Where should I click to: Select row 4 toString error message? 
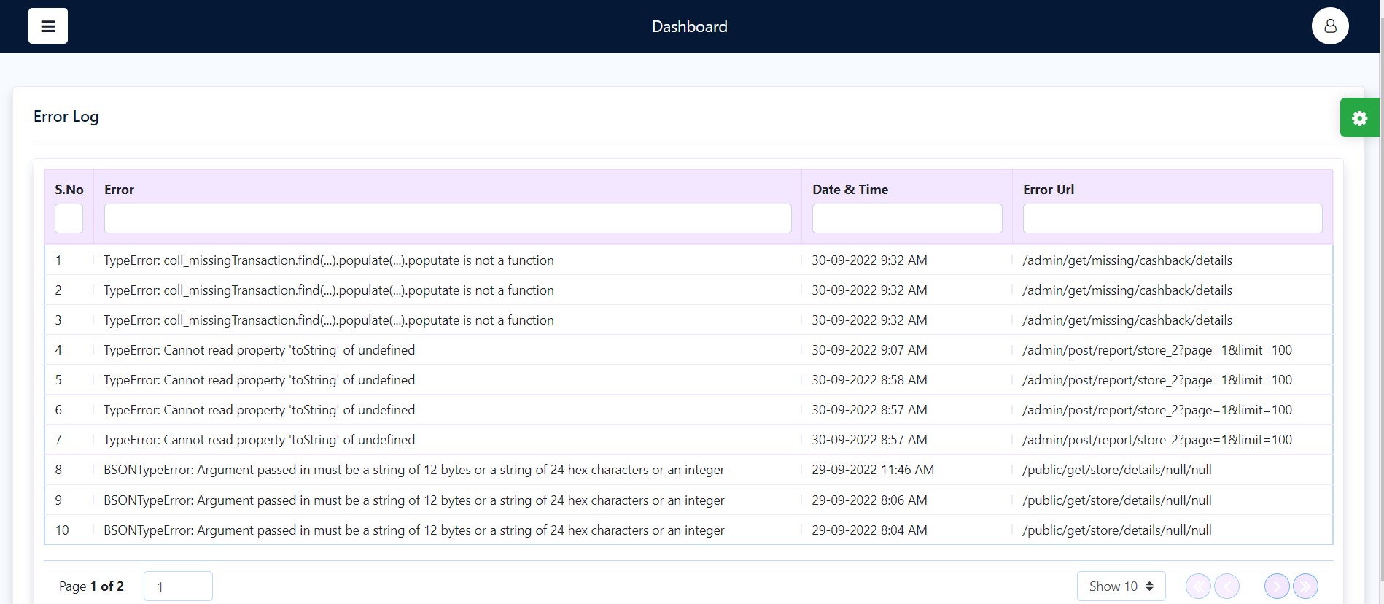tap(260, 350)
